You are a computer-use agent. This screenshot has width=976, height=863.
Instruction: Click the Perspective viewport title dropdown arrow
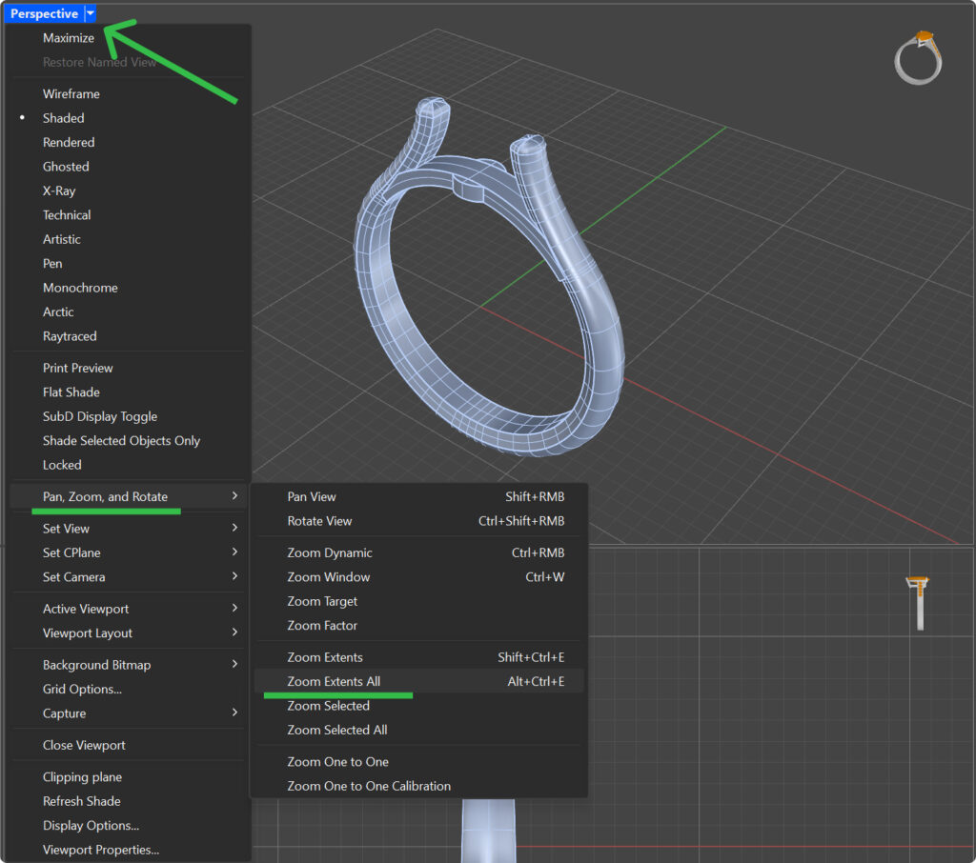pyautogui.click(x=90, y=13)
